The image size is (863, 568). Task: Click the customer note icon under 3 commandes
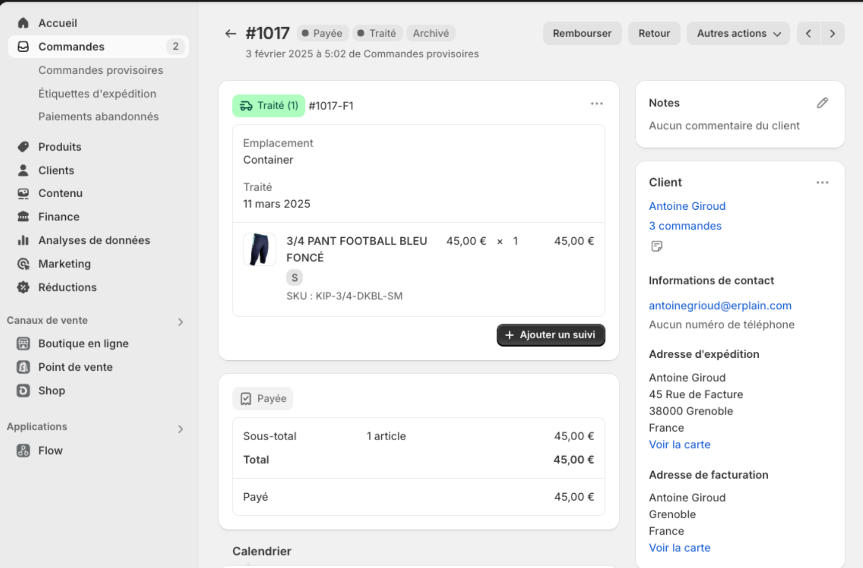tap(656, 246)
